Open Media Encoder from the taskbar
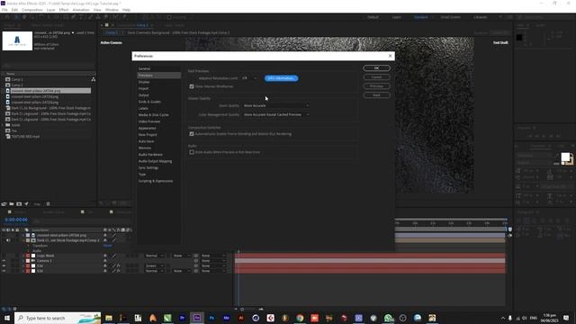This screenshot has height=324, width=576. tap(226, 318)
